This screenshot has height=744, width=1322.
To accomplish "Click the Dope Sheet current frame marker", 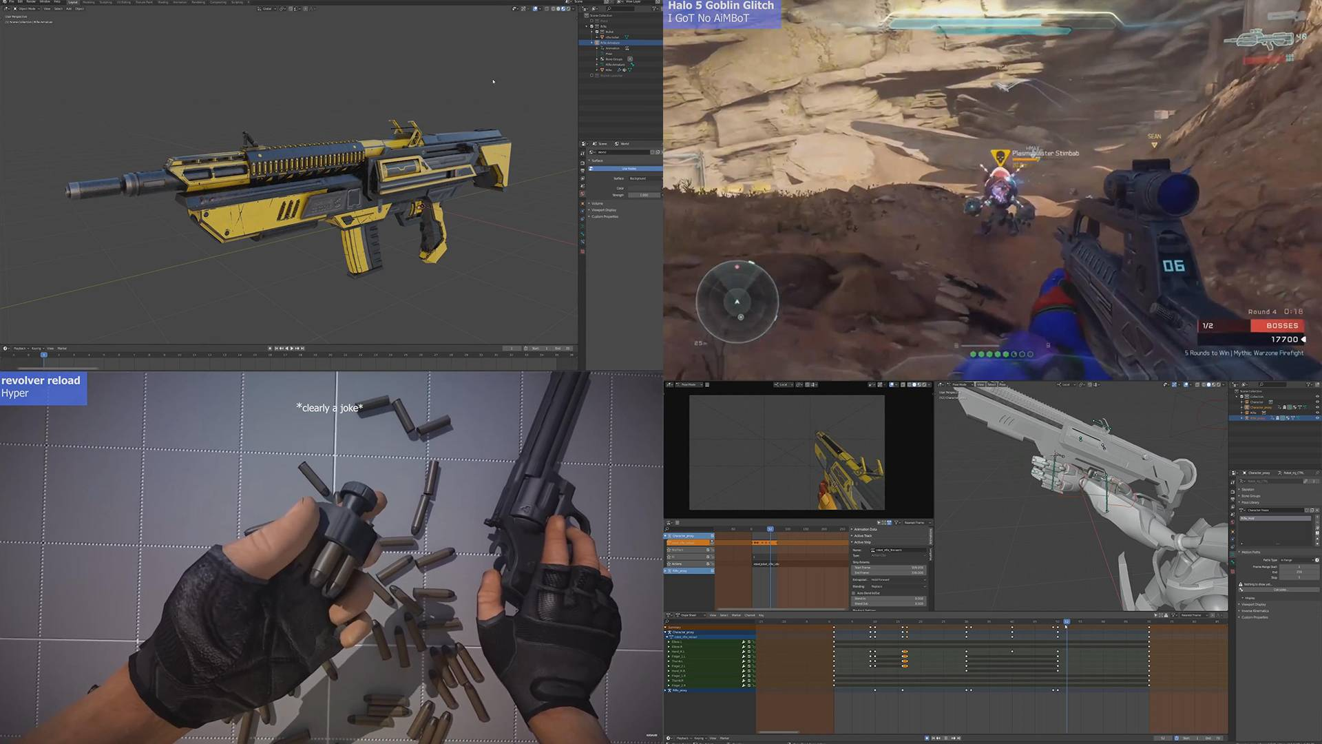I will click(x=1067, y=621).
